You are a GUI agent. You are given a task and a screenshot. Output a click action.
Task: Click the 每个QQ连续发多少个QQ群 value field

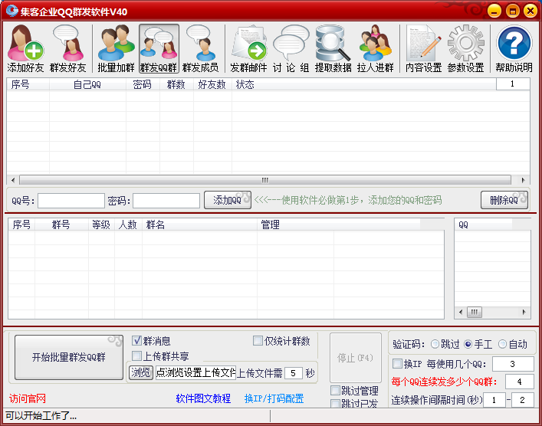(520, 382)
